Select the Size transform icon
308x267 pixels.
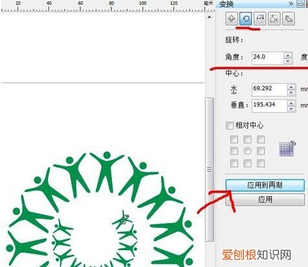[x=274, y=19]
